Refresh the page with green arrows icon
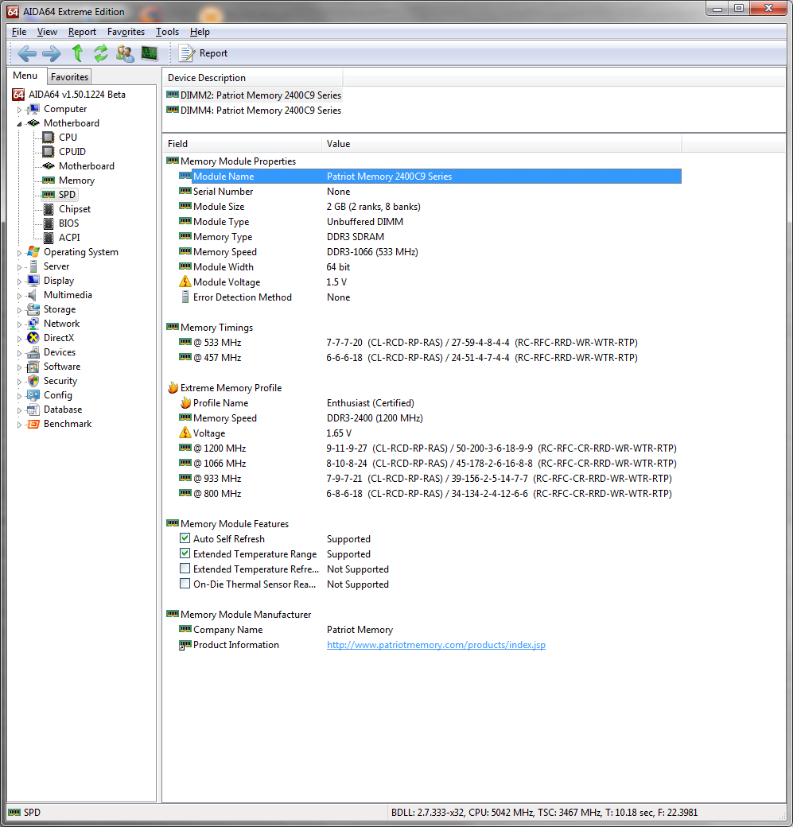The image size is (793, 827). pyautogui.click(x=101, y=53)
